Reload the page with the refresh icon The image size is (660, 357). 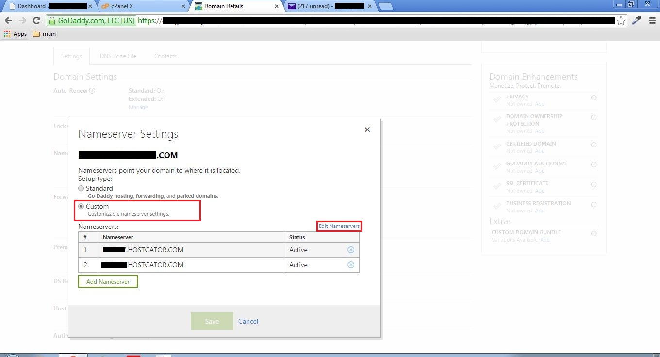[36, 21]
